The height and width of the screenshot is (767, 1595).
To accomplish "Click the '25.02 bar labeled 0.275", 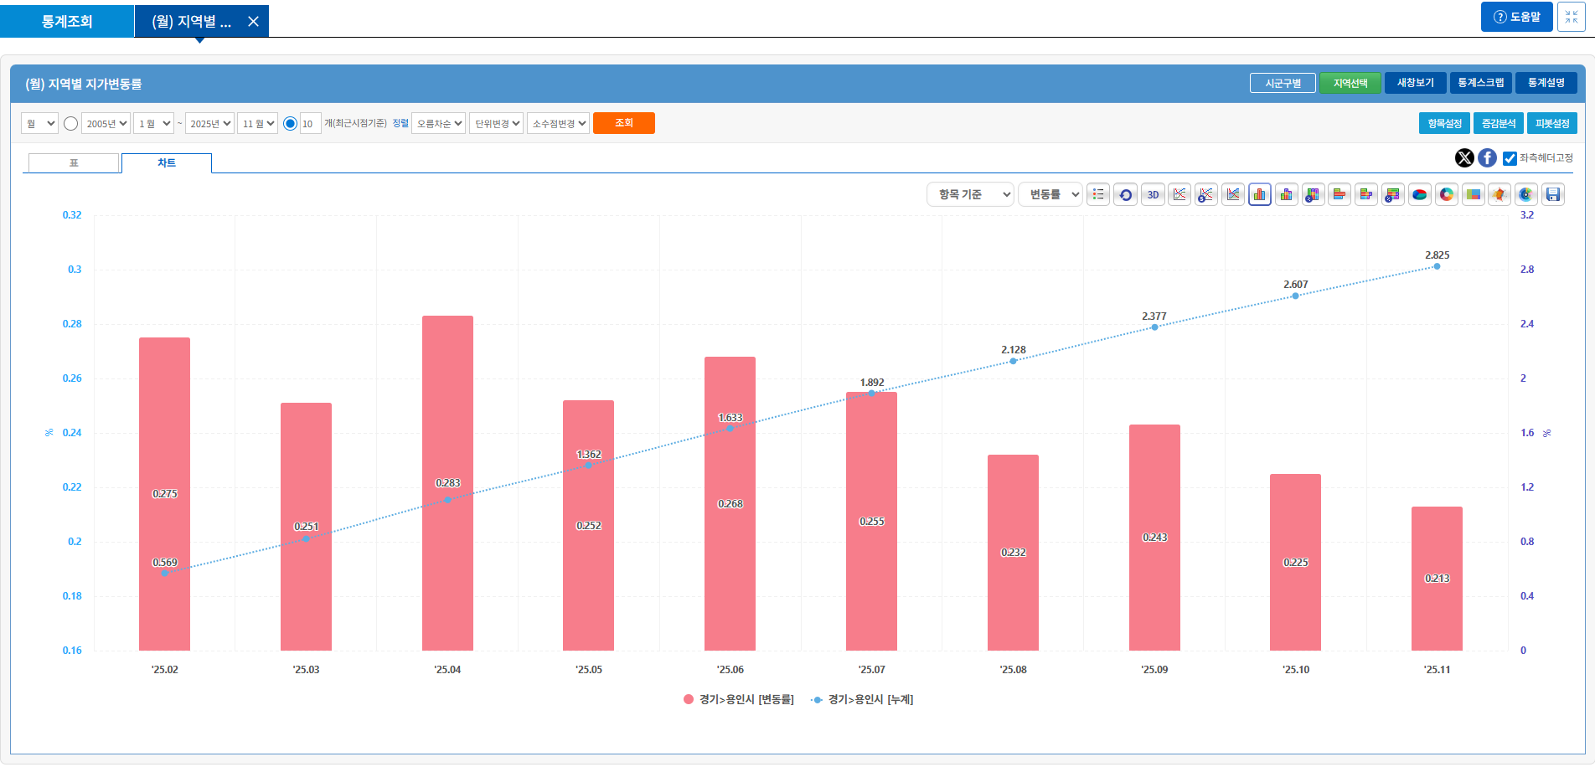I will point(164,494).
